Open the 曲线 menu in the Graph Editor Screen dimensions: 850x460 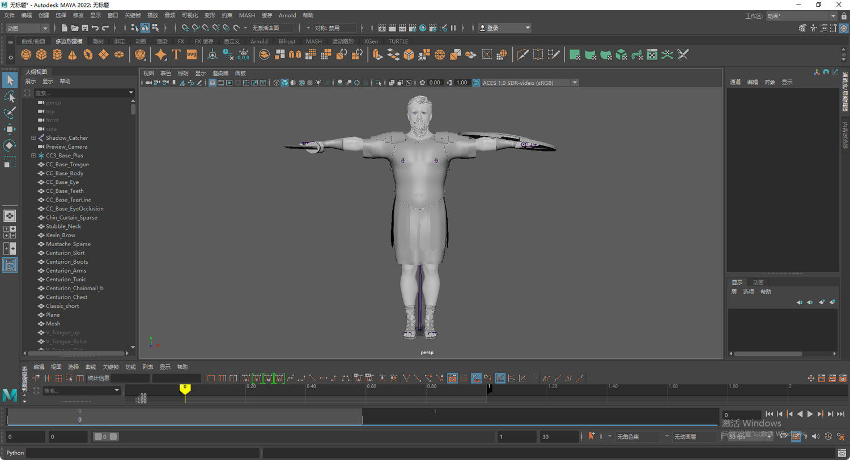tap(91, 367)
